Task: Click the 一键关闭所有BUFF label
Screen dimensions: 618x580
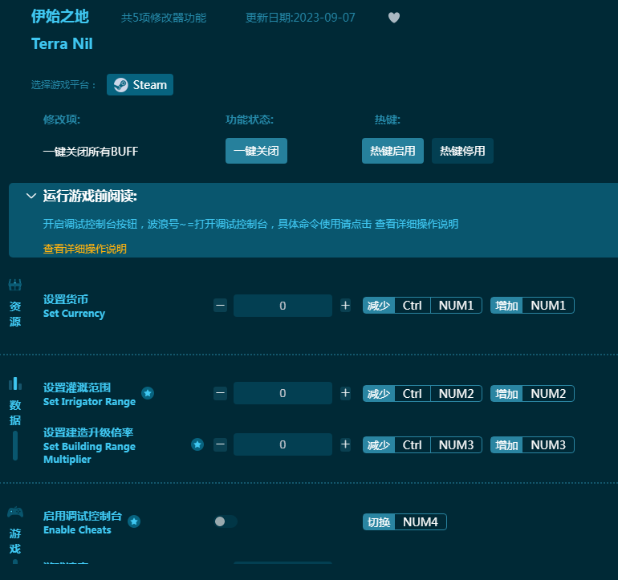Action: [x=91, y=152]
